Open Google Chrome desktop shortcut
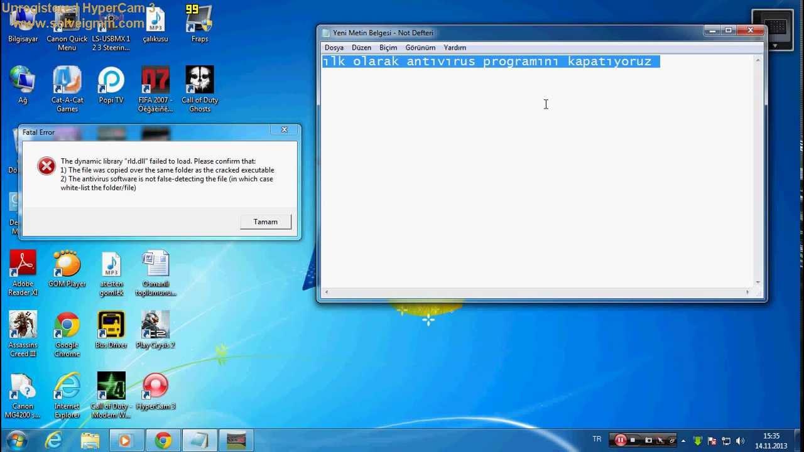 [x=67, y=335]
